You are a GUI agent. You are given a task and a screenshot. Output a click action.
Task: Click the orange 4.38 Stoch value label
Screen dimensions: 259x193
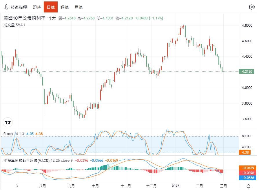245,152
